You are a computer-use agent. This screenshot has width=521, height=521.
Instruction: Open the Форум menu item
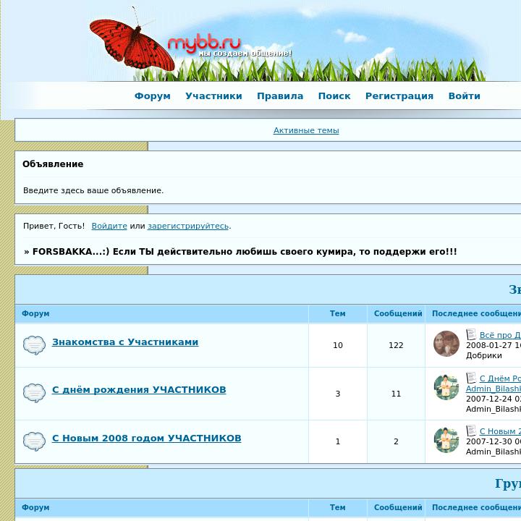(x=153, y=96)
